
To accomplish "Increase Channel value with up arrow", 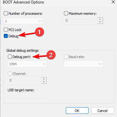I will click(44, 79).
